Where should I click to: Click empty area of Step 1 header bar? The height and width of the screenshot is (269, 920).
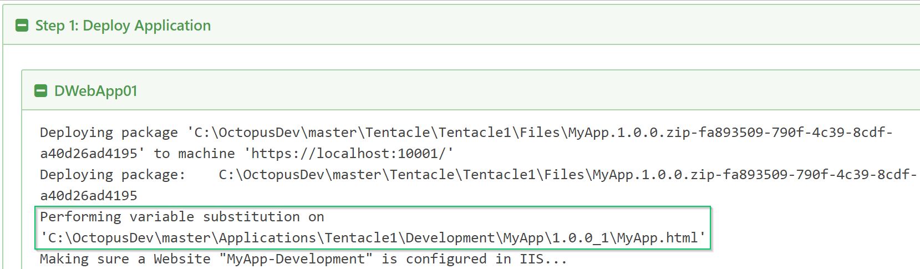(555, 26)
